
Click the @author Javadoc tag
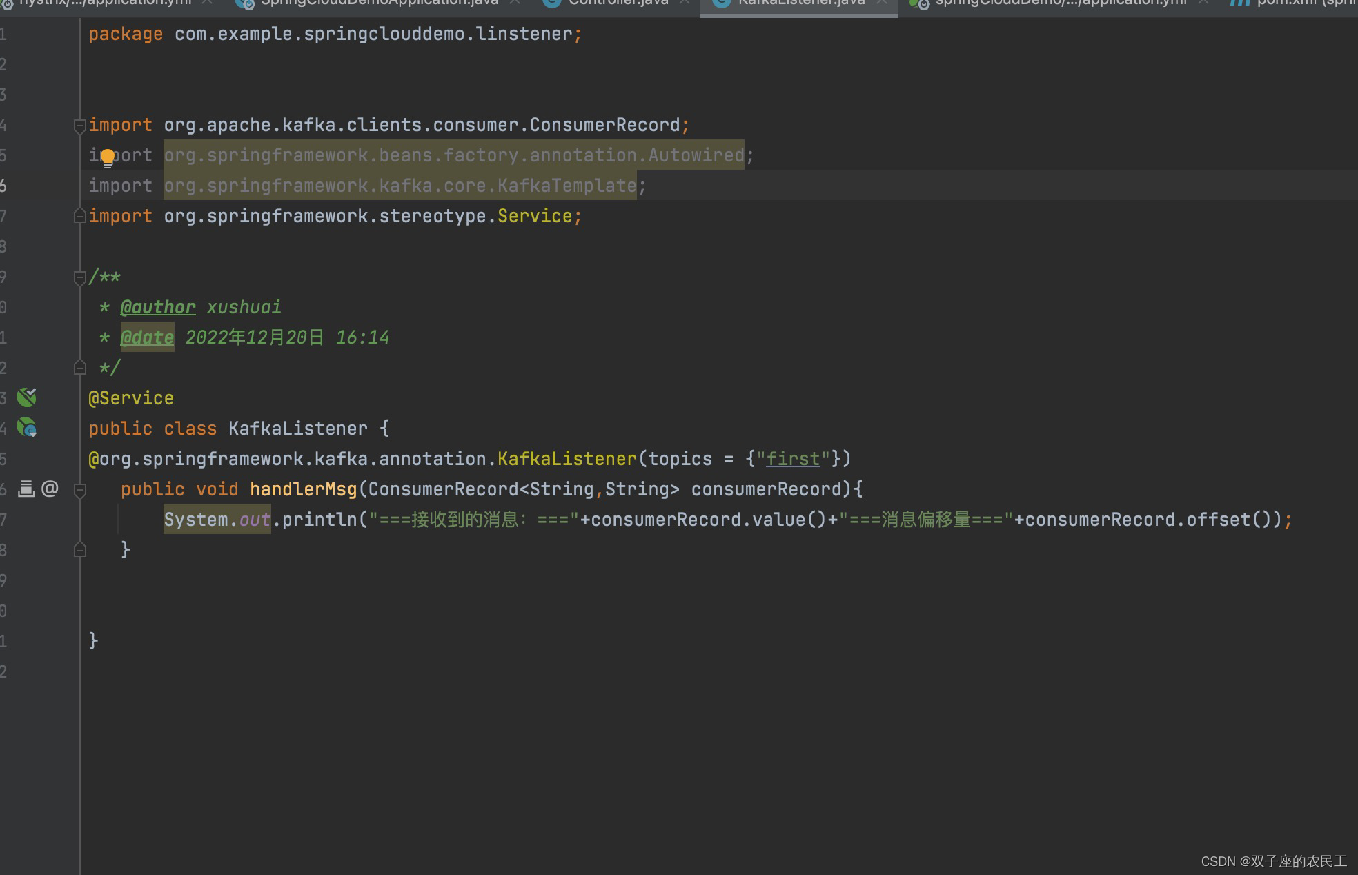tap(157, 307)
